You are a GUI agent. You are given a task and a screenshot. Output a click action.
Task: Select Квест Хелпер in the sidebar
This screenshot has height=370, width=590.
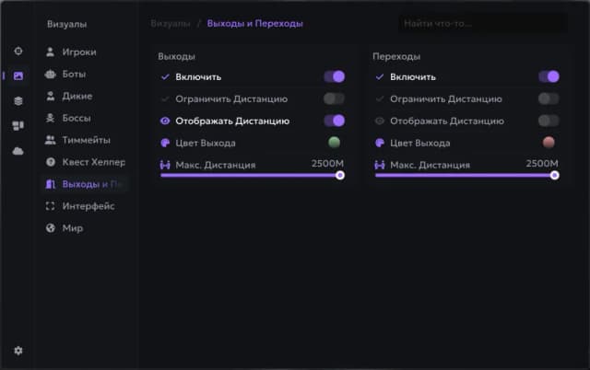pos(86,162)
